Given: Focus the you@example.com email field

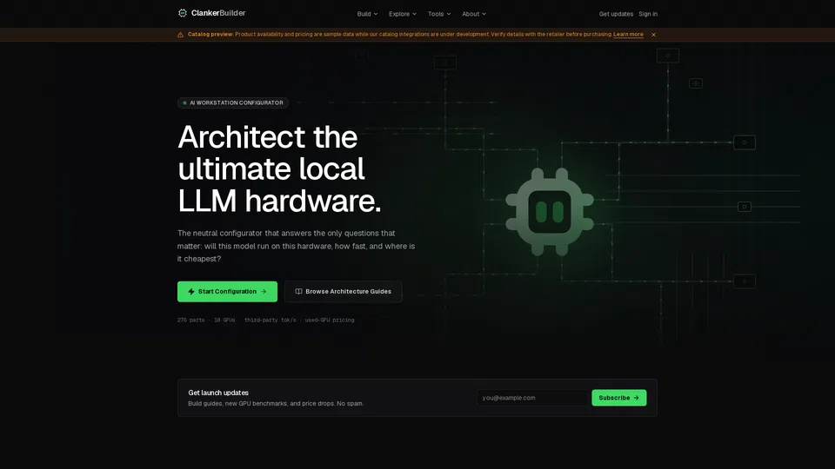Looking at the screenshot, I should pos(532,398).
